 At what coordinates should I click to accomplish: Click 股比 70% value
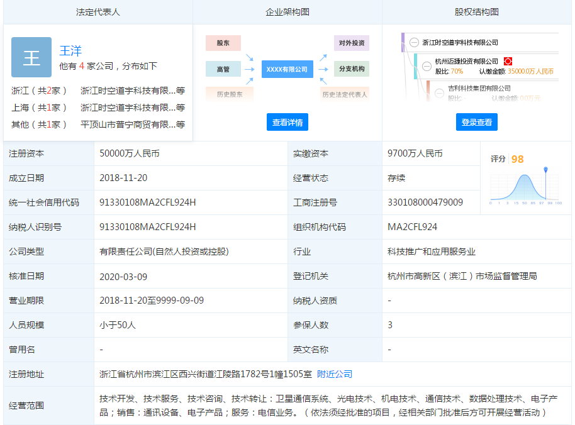(457, 72)
